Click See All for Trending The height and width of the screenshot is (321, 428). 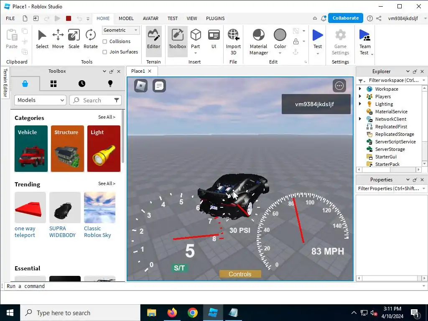[x=107, y=183]
